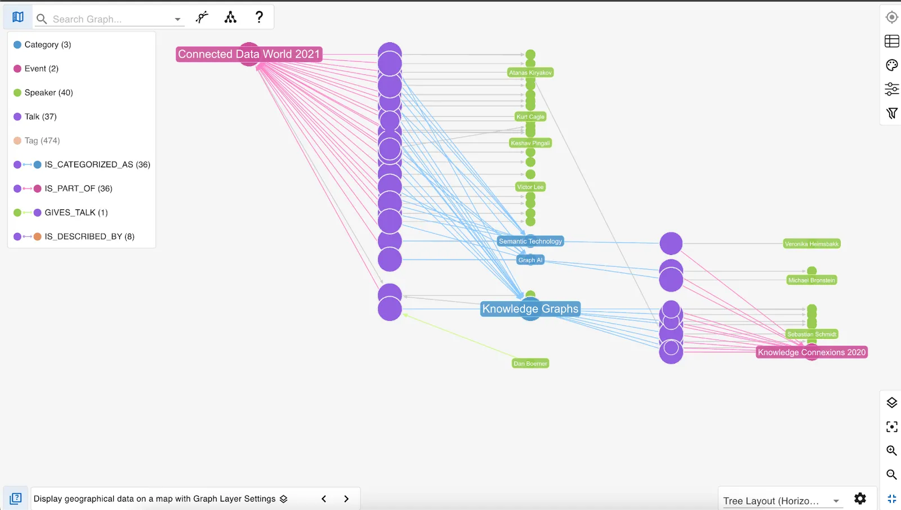The height and width of the screenshot is (510, 901).
Task: Open the graph layers icon
Action: 891,402
